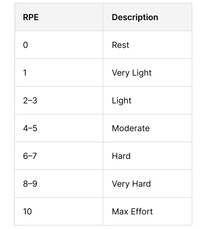
Task: Select the 4–5 RPE cell
Action: (x=30, y=128)
